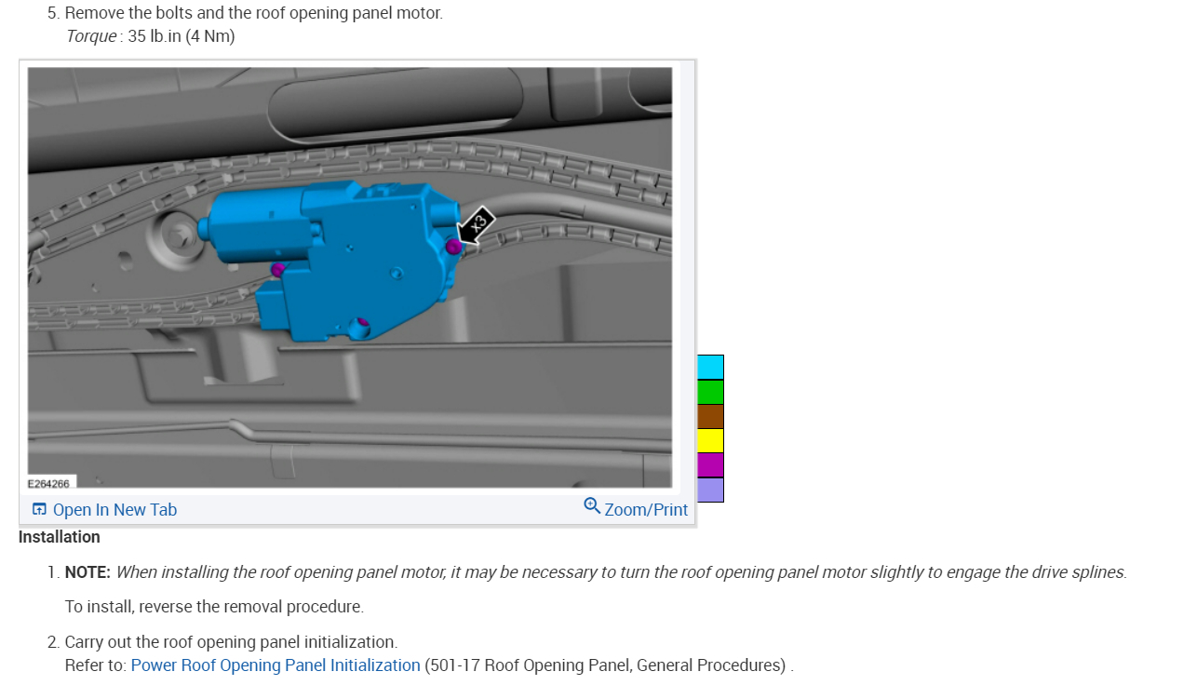Open the Power Roof Opening Panel Initialization link

coord(276,665)
